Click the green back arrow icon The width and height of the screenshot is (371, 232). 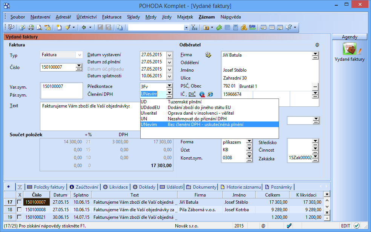(84, 28)
